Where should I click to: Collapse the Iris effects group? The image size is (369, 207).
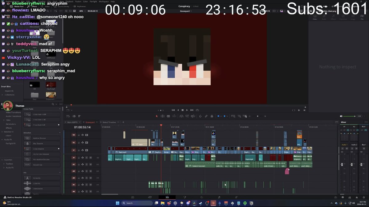[x=60, y=173]
